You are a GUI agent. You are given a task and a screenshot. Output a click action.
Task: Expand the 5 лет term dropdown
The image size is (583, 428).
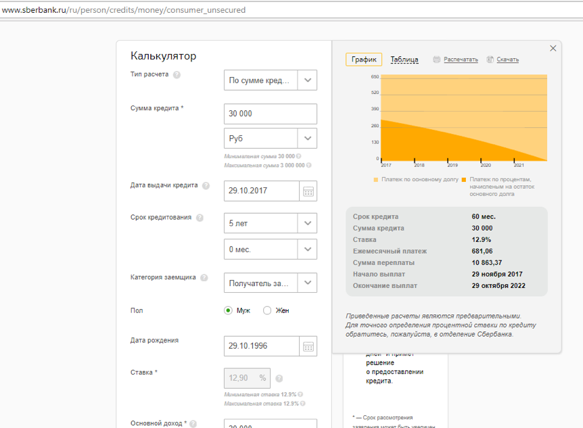pos(307,223)
